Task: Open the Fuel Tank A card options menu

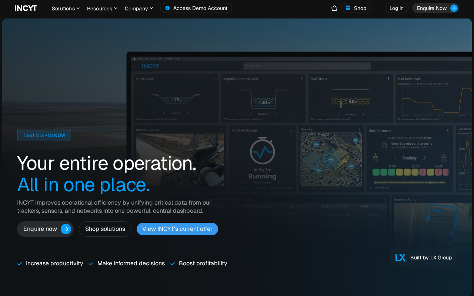Action: click(388, 78)
